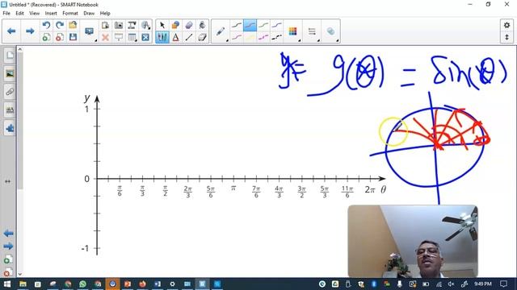
Task: Open the transparency dropdown
Action: (x=331, y=31)
